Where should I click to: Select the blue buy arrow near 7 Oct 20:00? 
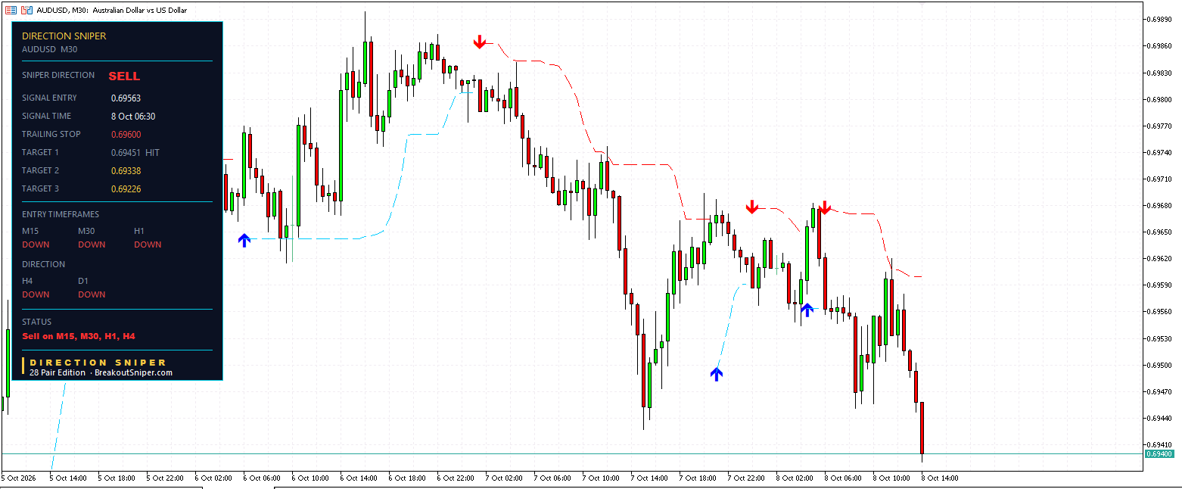point(717,373)
